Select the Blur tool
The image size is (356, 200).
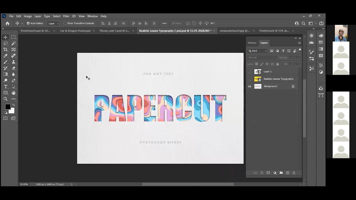pos(13,74)
